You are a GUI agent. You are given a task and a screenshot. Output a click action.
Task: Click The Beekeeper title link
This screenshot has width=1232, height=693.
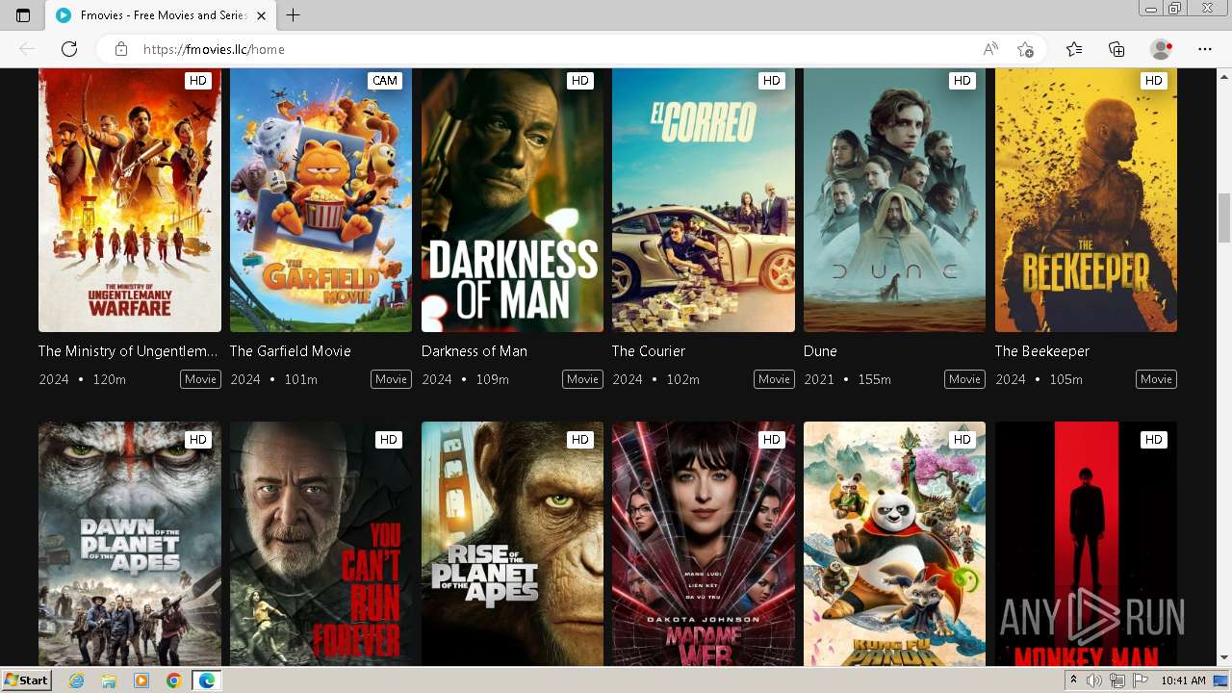(x=1042, y=351)
